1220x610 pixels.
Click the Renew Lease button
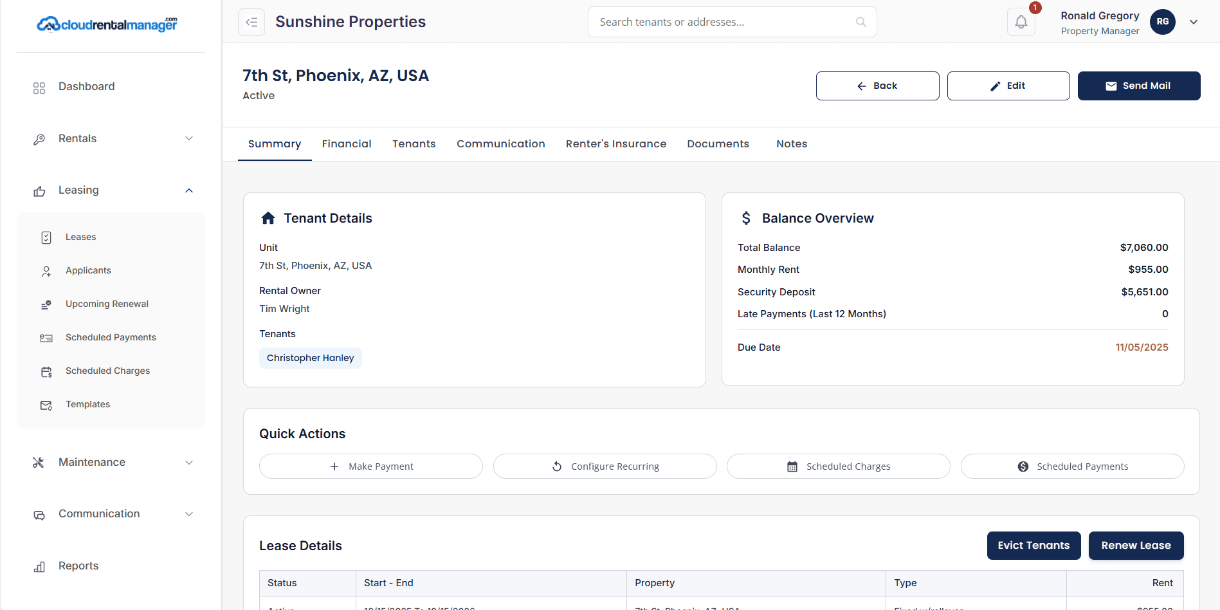pyautogui.click(x=1136, y=545)
